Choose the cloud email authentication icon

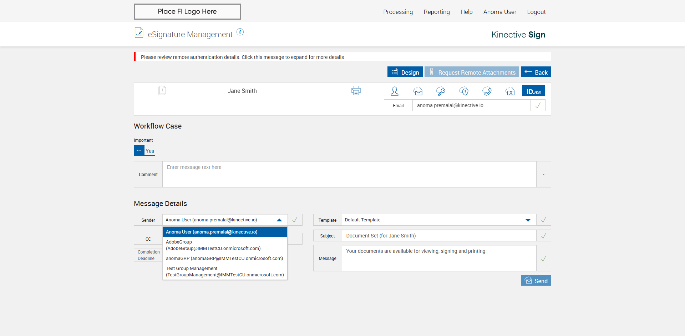[418, 91]
